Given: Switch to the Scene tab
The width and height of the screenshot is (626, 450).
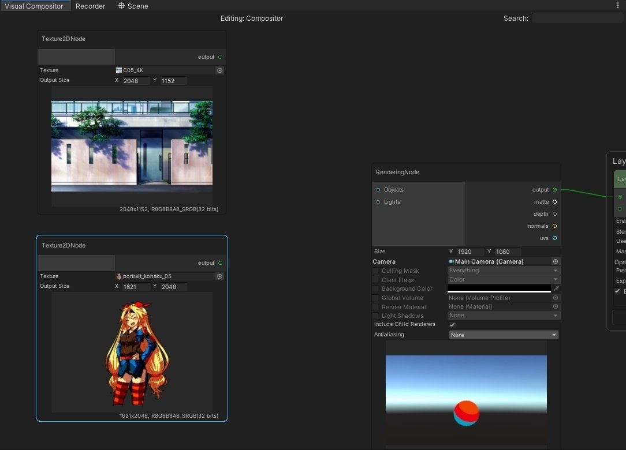Looking at the screenshot, I should 133,6.
